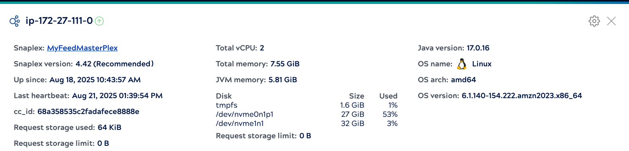Click the Last heartbeat timestamp
This screenshot has width=629, height=151.
117,96
